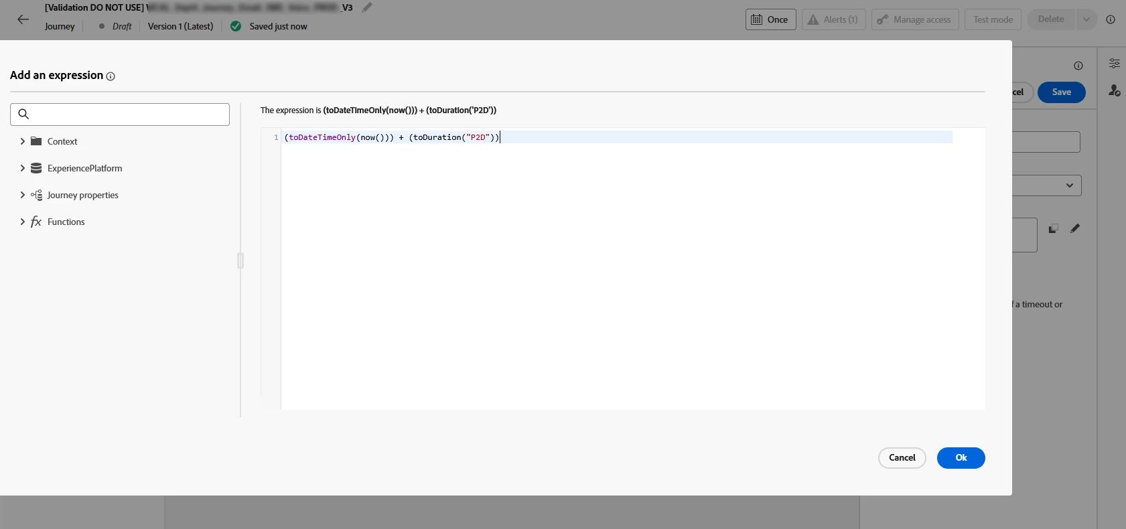Click the magnifier icon in the search box
Viewport: 1126px width, 529px height.
click(x=23, y=114)
